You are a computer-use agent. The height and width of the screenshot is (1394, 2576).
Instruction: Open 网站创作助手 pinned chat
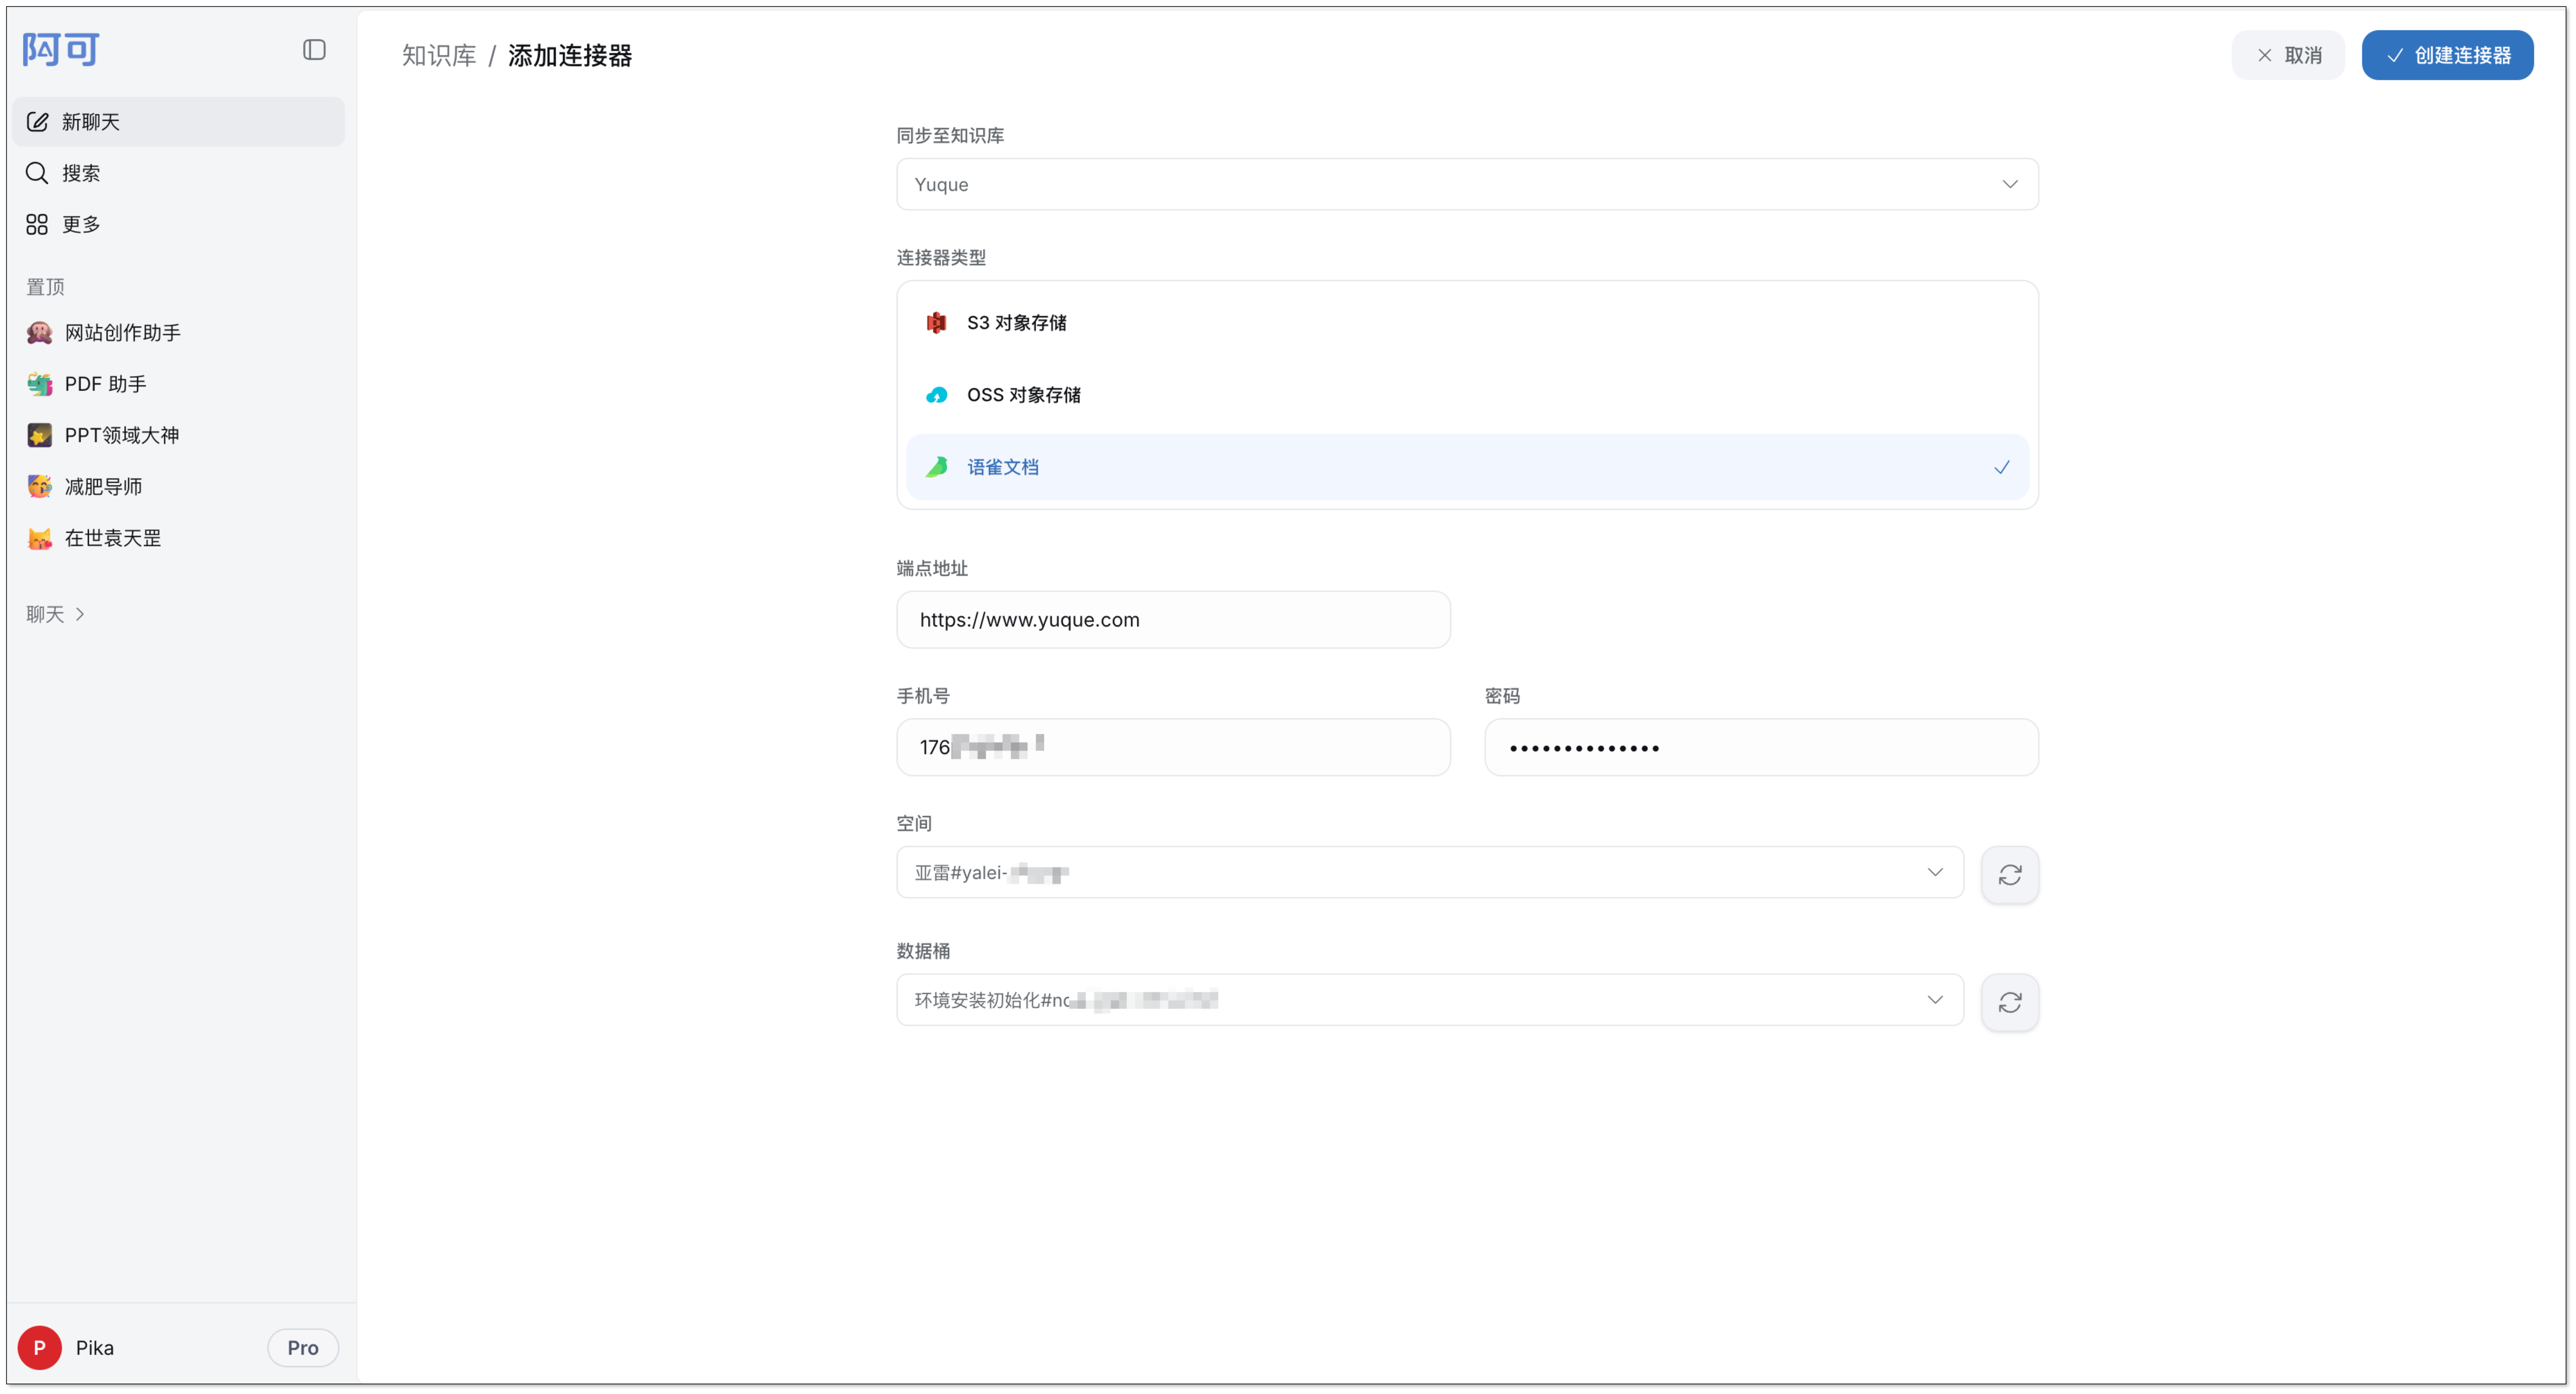point(178,333)
